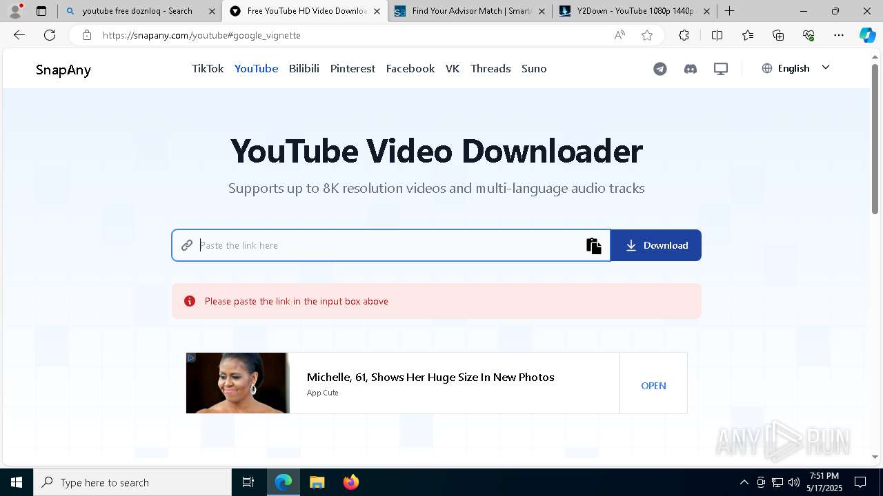
Task: Open Microsoft Edge on taskbar
Action: [284, 482]
